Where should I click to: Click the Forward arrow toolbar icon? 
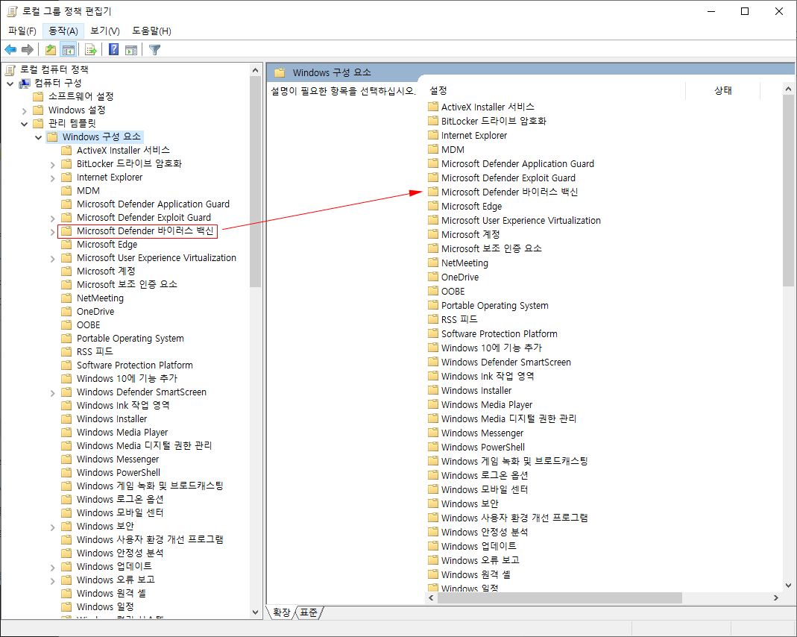pyautogui.click(x=28, y=49)
